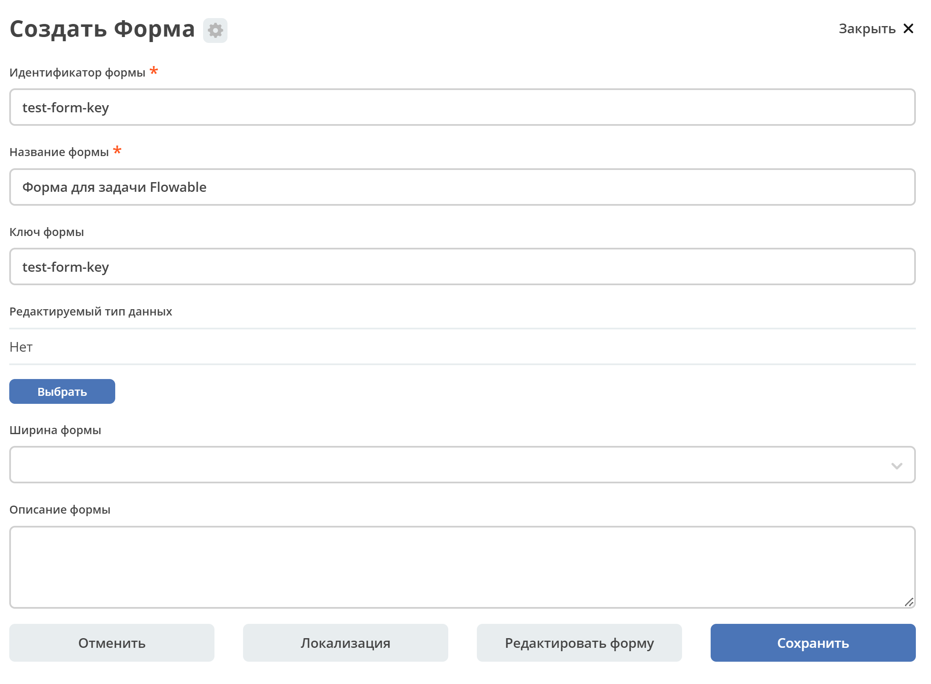Click the Закрыть text link
This screenshot has height=684, width=931.
[x=867, y=29]
